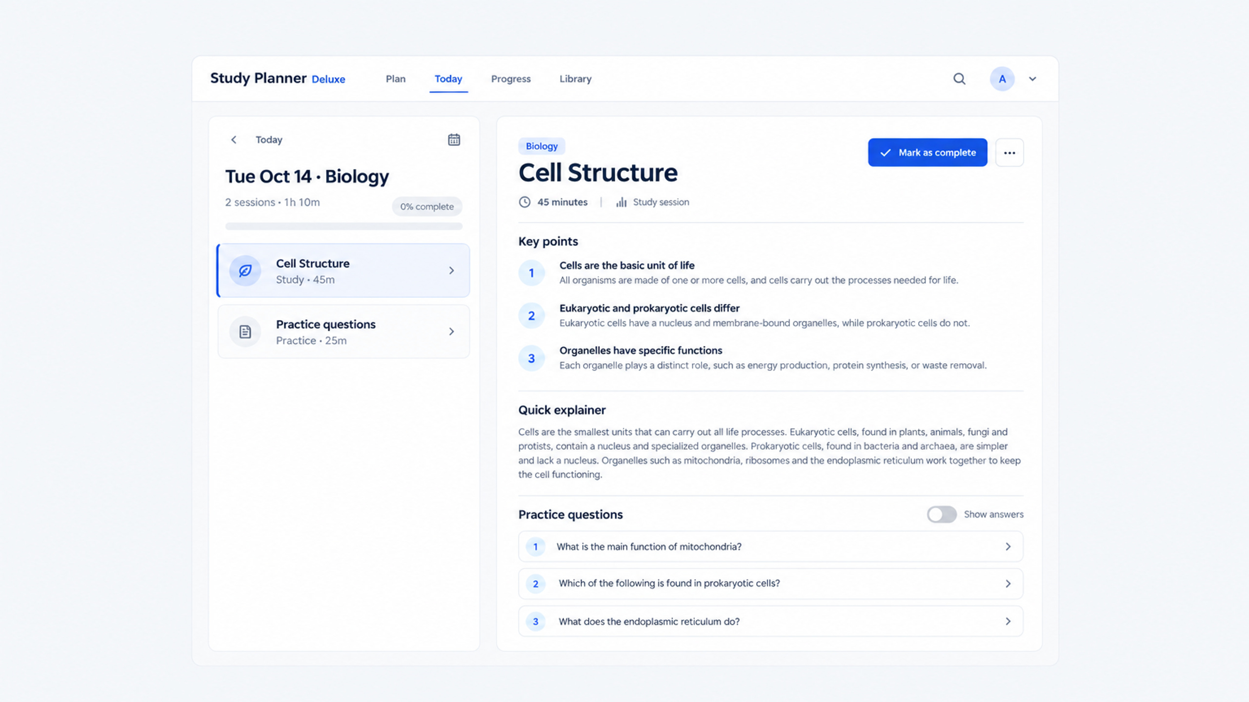Expand the endoplasmic reticulum question chevron
The width and height of the screenshot is (1249, 702).
point(1008,621)
